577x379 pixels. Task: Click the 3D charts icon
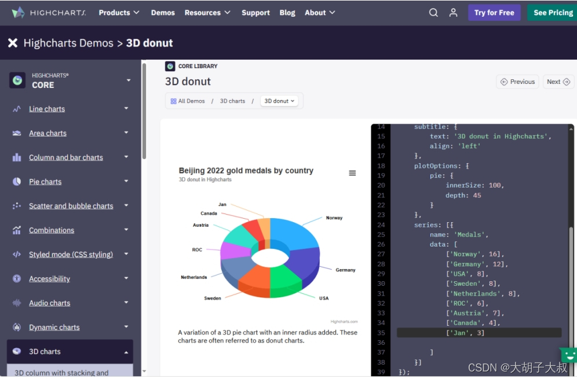[x=17, y=351]
